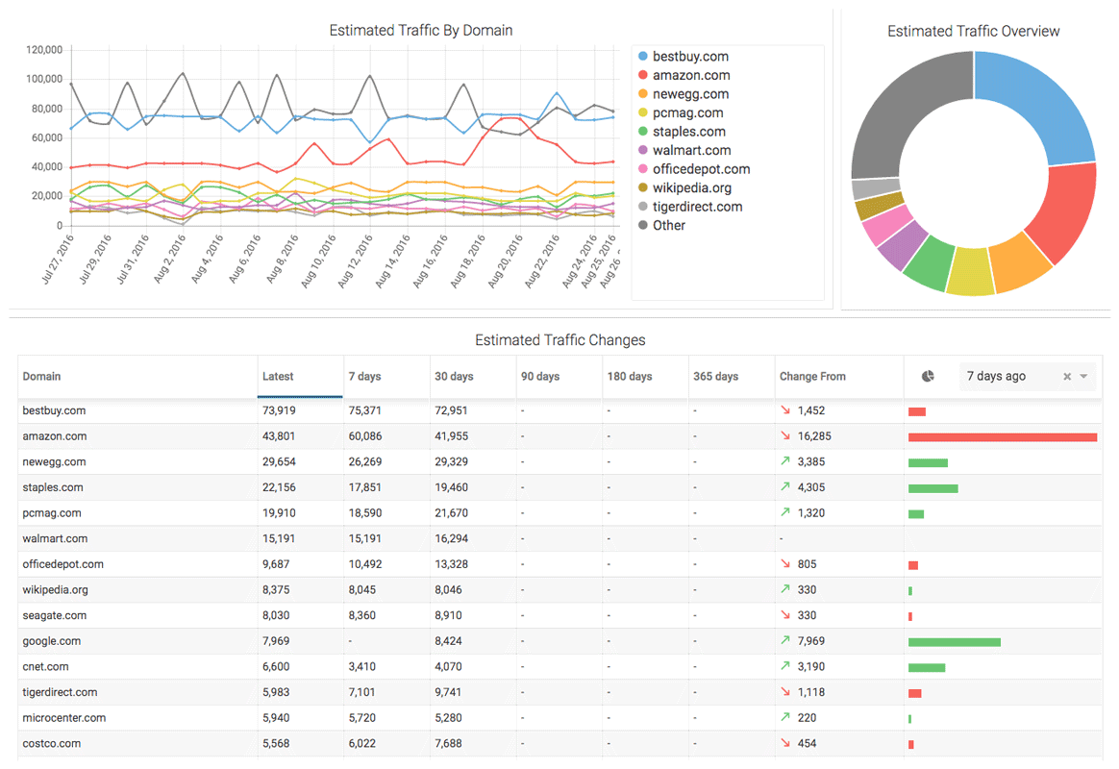Toggle the bestbuy.com series in the legend
The image size is (1119, 769).
tap(683, 57)
